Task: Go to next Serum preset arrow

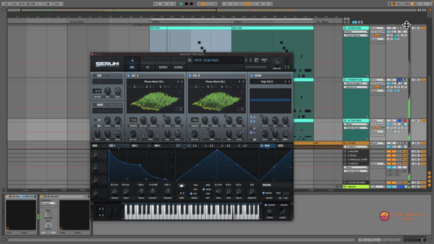Action: pyautogui.click(x=251, y=60)
